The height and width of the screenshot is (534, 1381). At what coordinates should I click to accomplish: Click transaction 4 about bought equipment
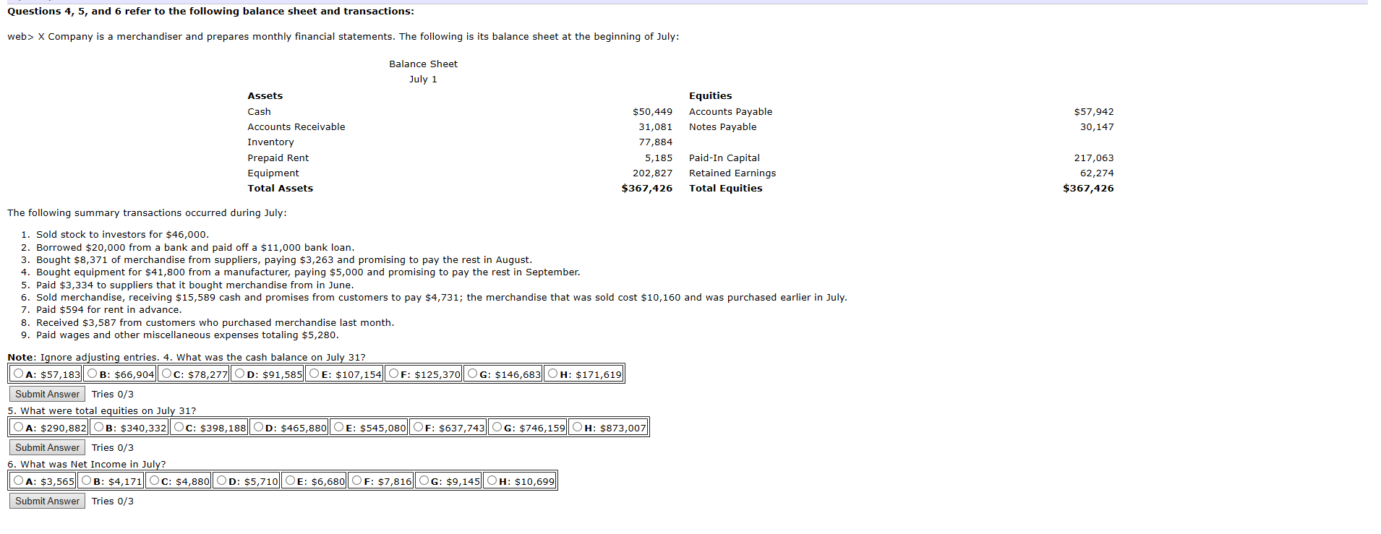[308, 272]
